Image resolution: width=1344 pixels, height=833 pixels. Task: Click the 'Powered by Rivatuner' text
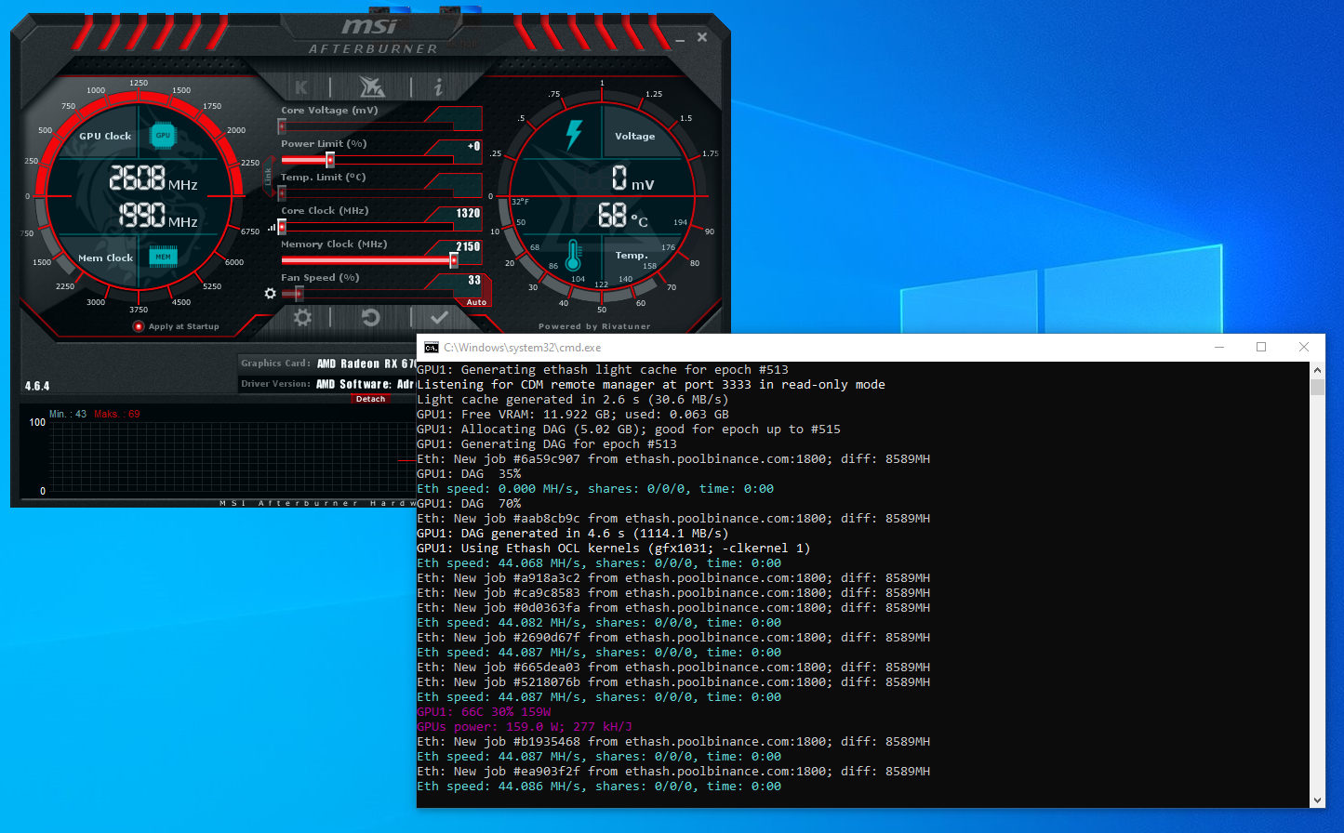pos(594,326)
